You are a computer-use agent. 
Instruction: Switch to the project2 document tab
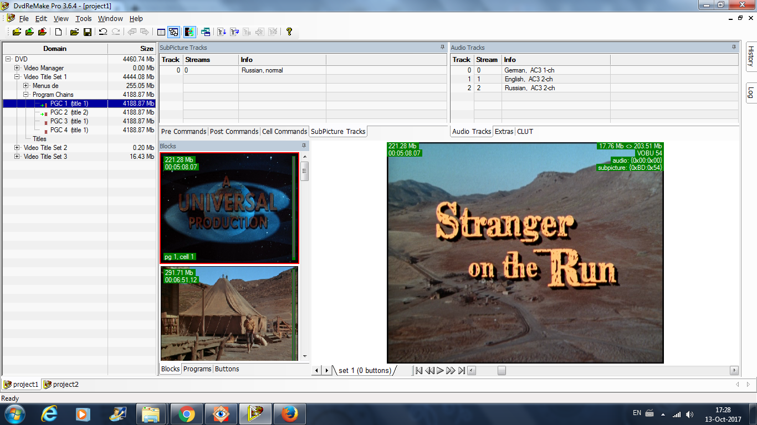click(x=61, y=385)
